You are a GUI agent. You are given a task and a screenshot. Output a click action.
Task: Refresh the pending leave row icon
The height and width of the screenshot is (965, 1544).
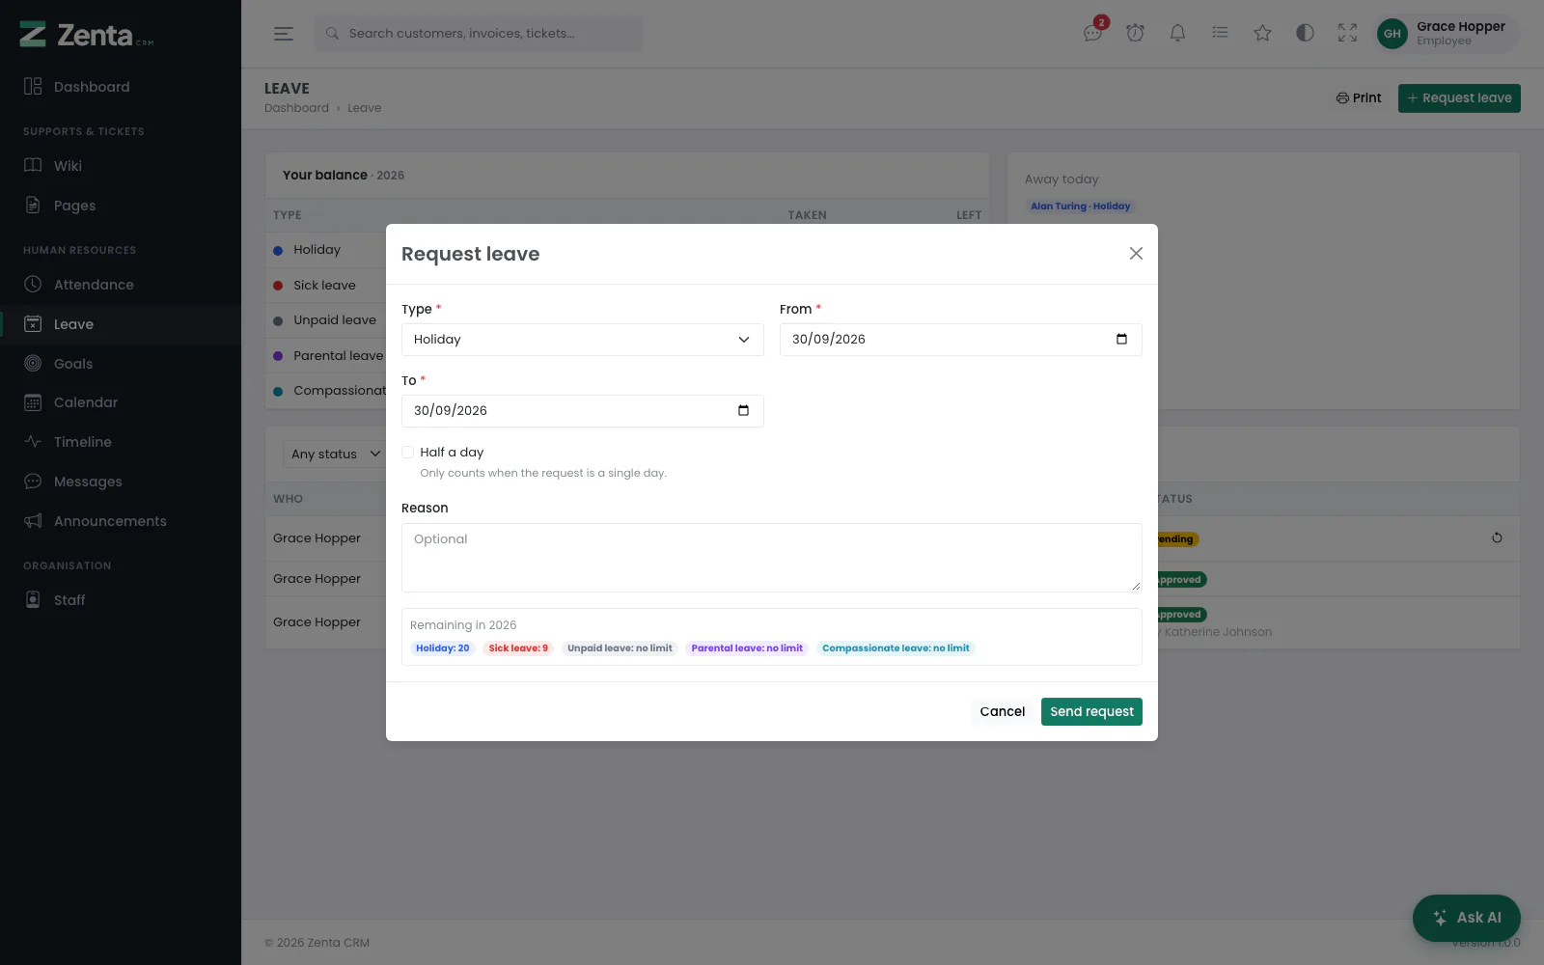tap(1497, 538)
